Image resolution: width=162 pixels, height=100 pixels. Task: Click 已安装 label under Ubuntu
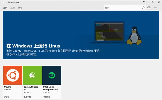(7, 97)
